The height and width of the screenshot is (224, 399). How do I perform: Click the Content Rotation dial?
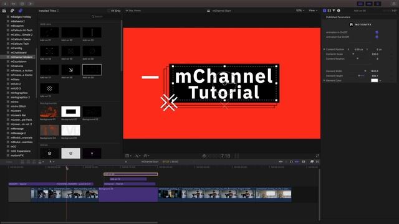(x=357, y=58)
